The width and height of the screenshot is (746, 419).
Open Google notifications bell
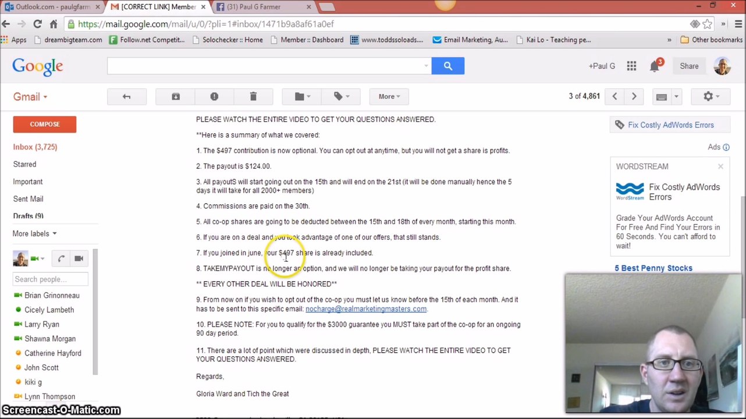[x=655, y=66]
